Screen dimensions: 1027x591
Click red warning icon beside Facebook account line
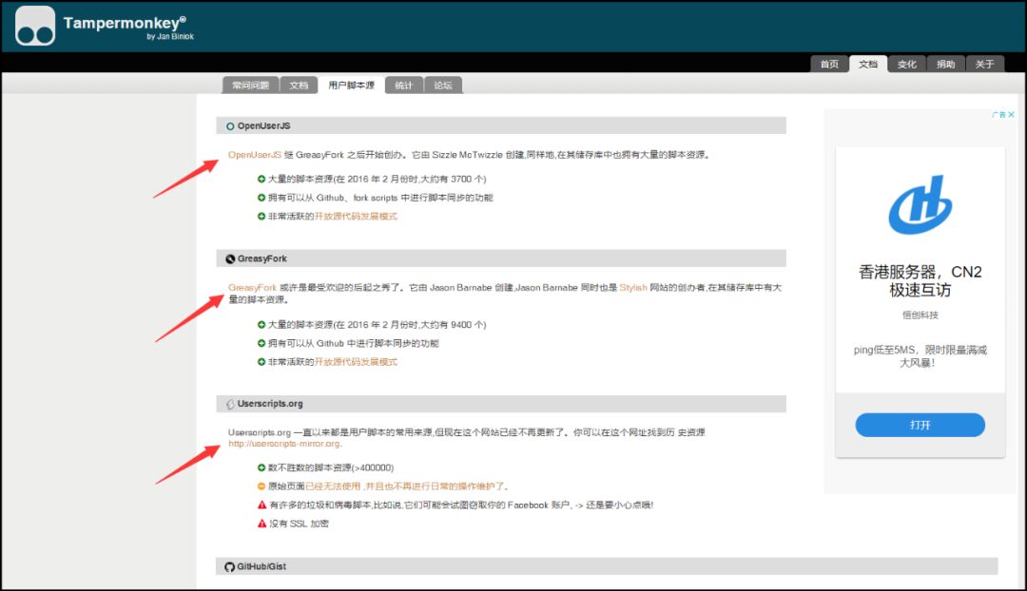pyautogui.click(x=262, y=505)
